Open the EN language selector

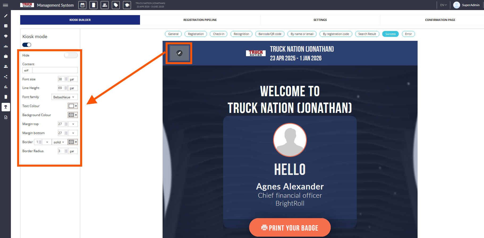point(443,5)
